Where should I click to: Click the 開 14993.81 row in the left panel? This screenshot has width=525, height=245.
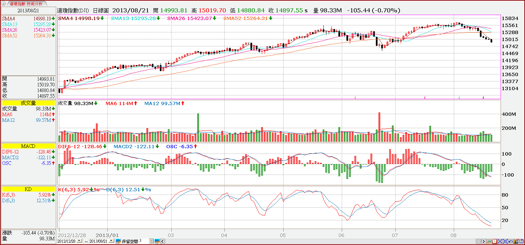point(28,79)
